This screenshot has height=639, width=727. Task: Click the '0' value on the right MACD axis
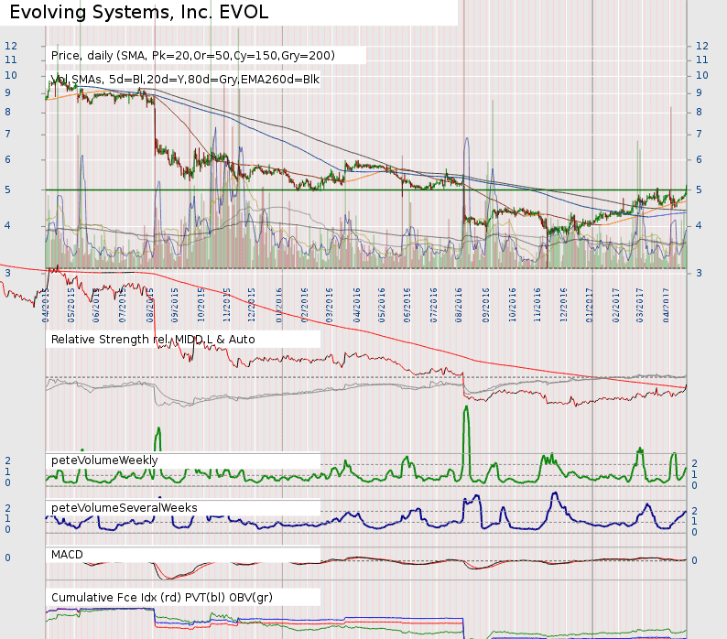tap(694, 560)
